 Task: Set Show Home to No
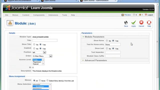tap(107, 41)
